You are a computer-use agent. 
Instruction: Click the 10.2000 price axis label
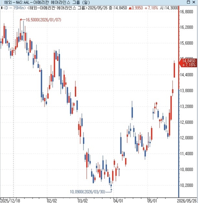pos(186,185)
